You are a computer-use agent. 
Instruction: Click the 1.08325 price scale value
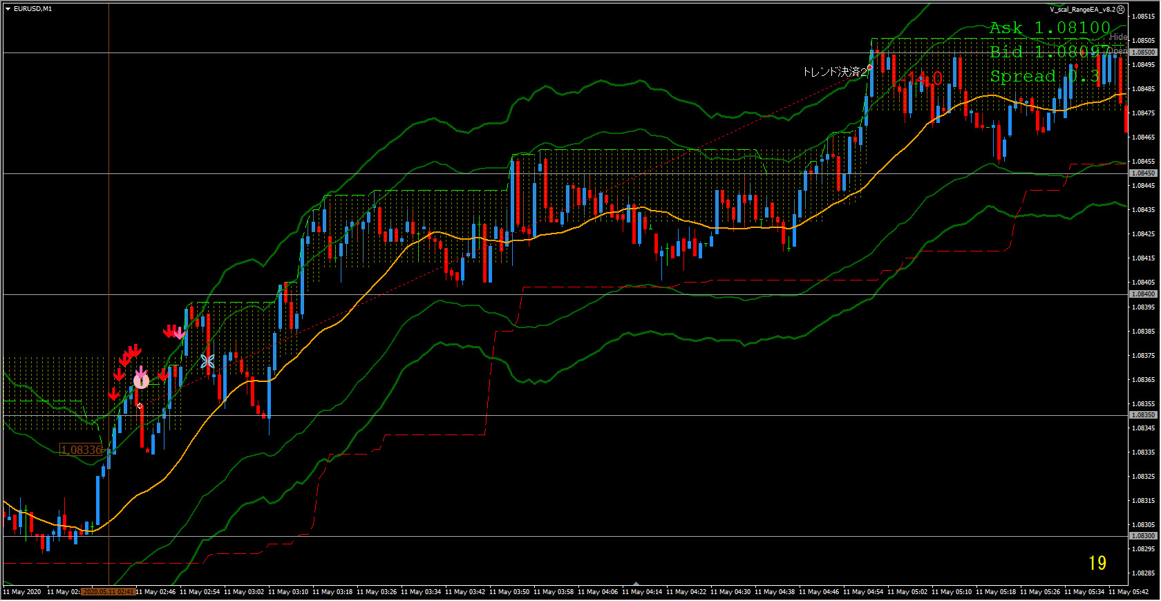[x=1144, y=477]
